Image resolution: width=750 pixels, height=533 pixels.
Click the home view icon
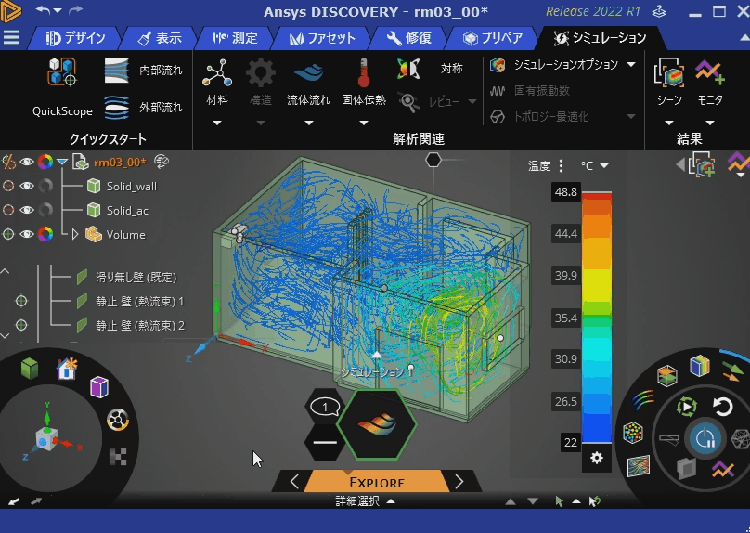pos(67,369)
